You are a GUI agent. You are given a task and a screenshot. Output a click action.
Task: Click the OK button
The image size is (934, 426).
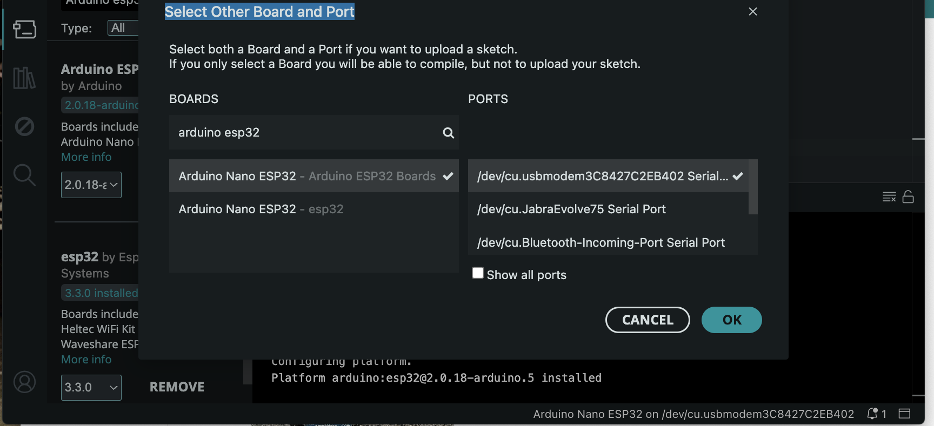732,320
